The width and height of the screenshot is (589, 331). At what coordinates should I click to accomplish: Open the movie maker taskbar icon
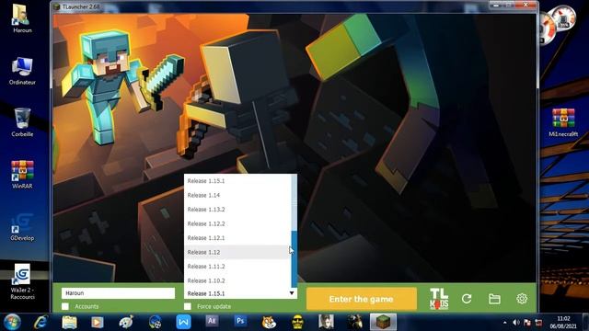tap(155, 322)
